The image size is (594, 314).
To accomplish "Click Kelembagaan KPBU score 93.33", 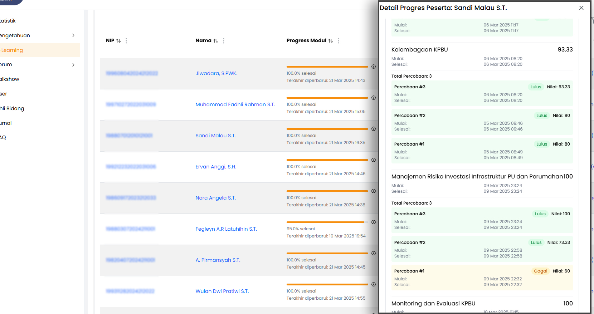I will click(565, 50).
